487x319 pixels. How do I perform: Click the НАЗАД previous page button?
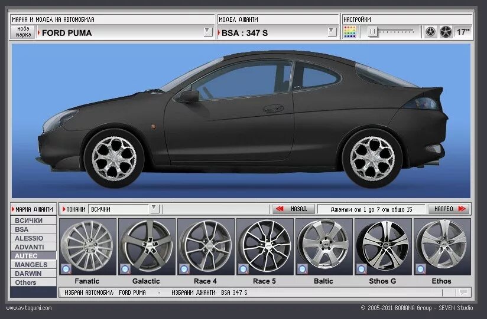pos(294,209)
